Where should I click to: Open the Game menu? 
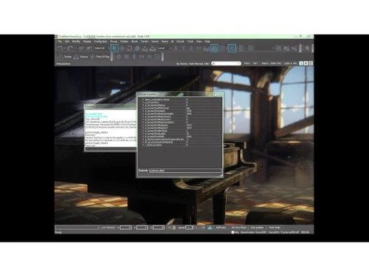coord(165,41)
